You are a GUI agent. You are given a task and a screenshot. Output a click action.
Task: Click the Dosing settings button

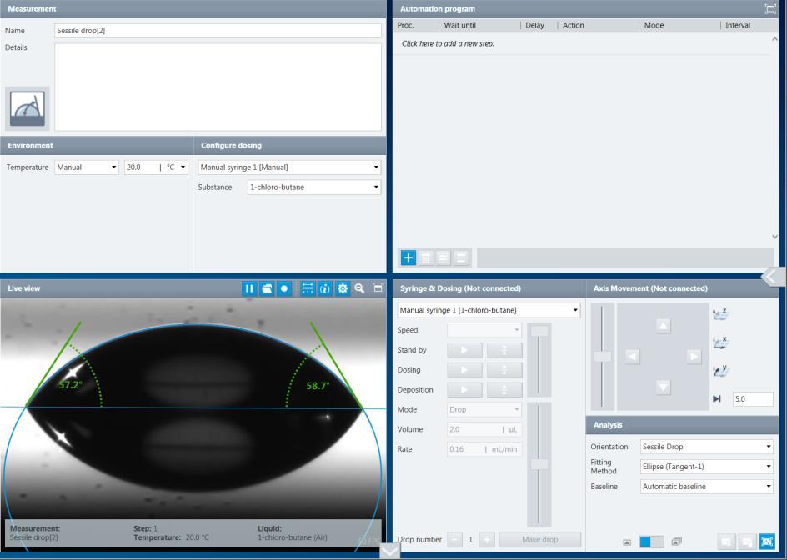pos(504,370)
